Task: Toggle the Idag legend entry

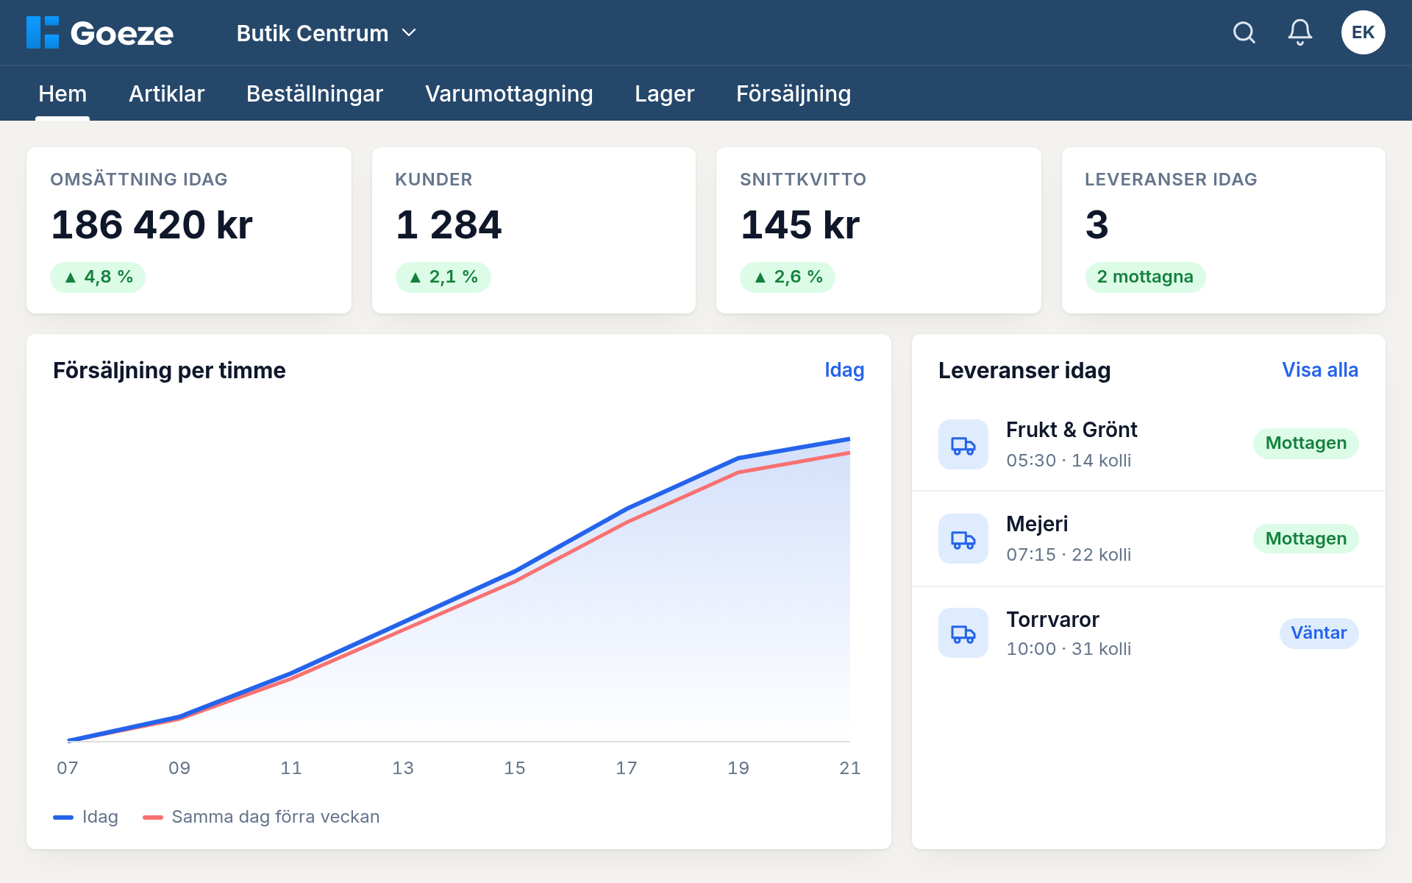Action: point(86,817)
